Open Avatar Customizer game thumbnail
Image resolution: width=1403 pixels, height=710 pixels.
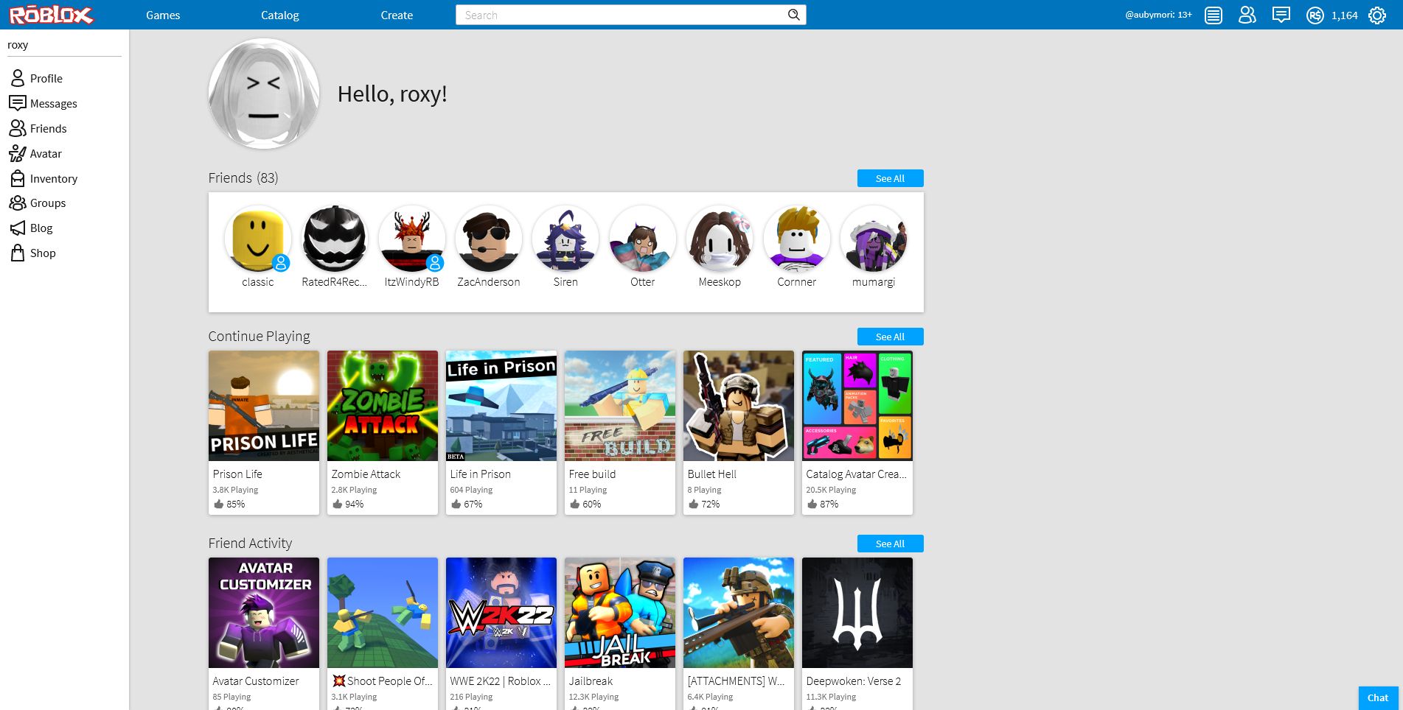coord(264,613)
